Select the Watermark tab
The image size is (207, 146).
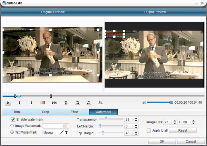(103, 112)
